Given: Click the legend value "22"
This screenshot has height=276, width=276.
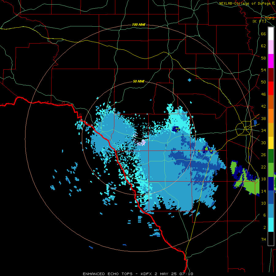Looking at the screenshot, I should click(263, 167).
